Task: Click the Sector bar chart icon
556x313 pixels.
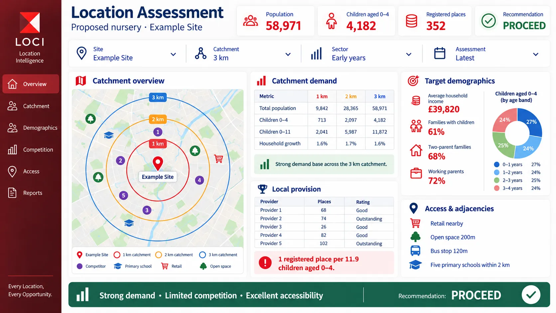Action: pyautogui.click(x=316, y=54)
